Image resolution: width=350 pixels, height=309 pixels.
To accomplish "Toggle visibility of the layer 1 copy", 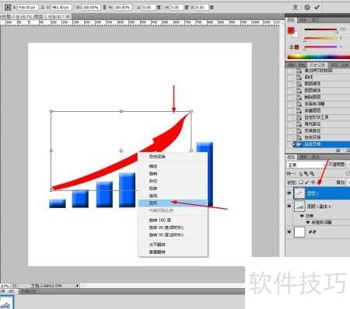I will click(x=289, y=207).
